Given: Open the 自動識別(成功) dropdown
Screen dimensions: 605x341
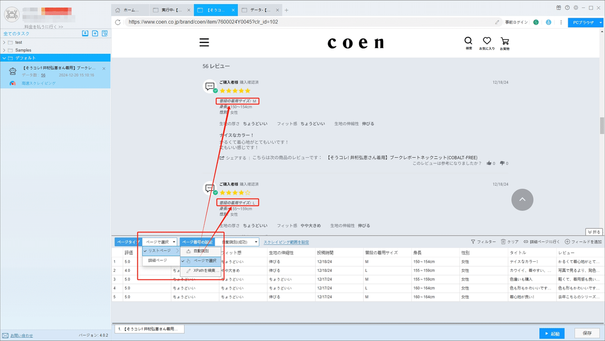Looking at the screenshot, I should pos(239,242).
